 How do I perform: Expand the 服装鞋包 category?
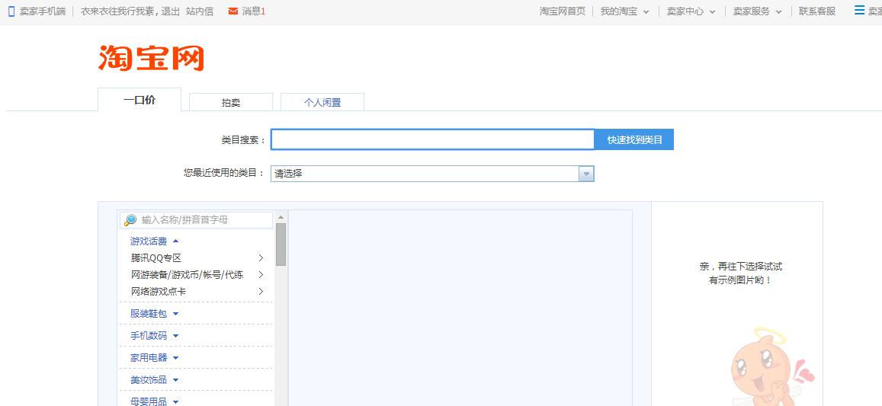(154, 314)
